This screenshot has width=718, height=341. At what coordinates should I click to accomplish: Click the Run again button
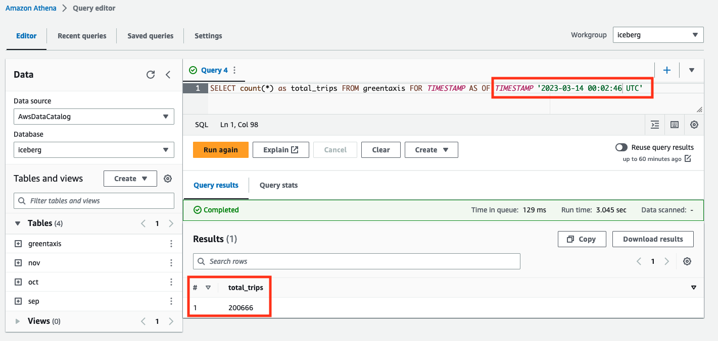[x=220, y=150]
